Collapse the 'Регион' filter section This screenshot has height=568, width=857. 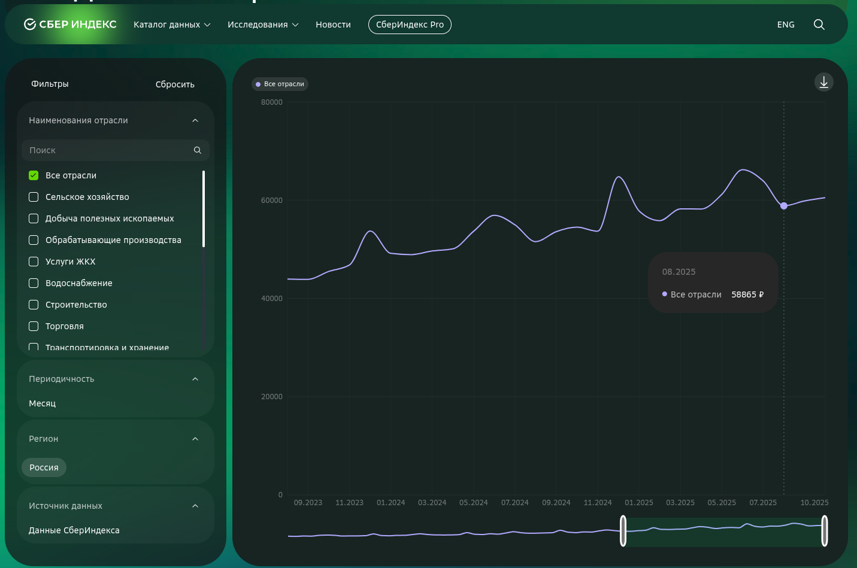pos(195,439)
